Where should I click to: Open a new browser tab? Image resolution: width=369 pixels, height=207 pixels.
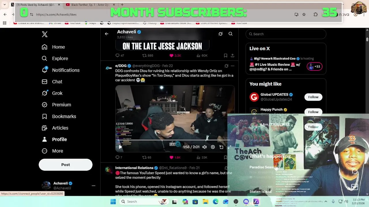coord(122,5)
